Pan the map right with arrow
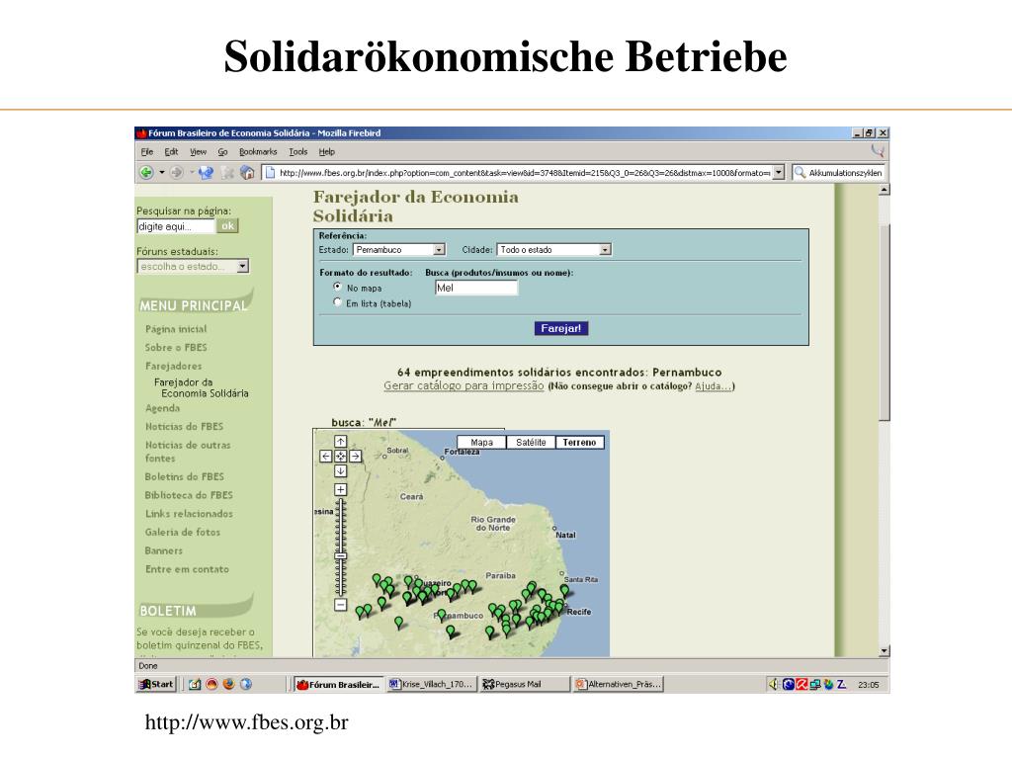The width and height of the screenshot is (1012, 759). (356, 457)
